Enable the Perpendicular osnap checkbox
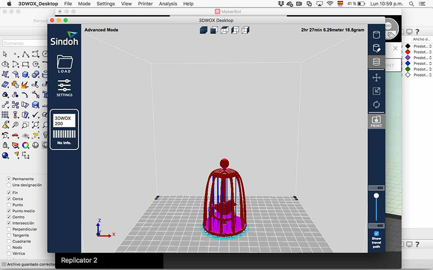Screen dimensions: 433x270 click(x=9, y=229)
